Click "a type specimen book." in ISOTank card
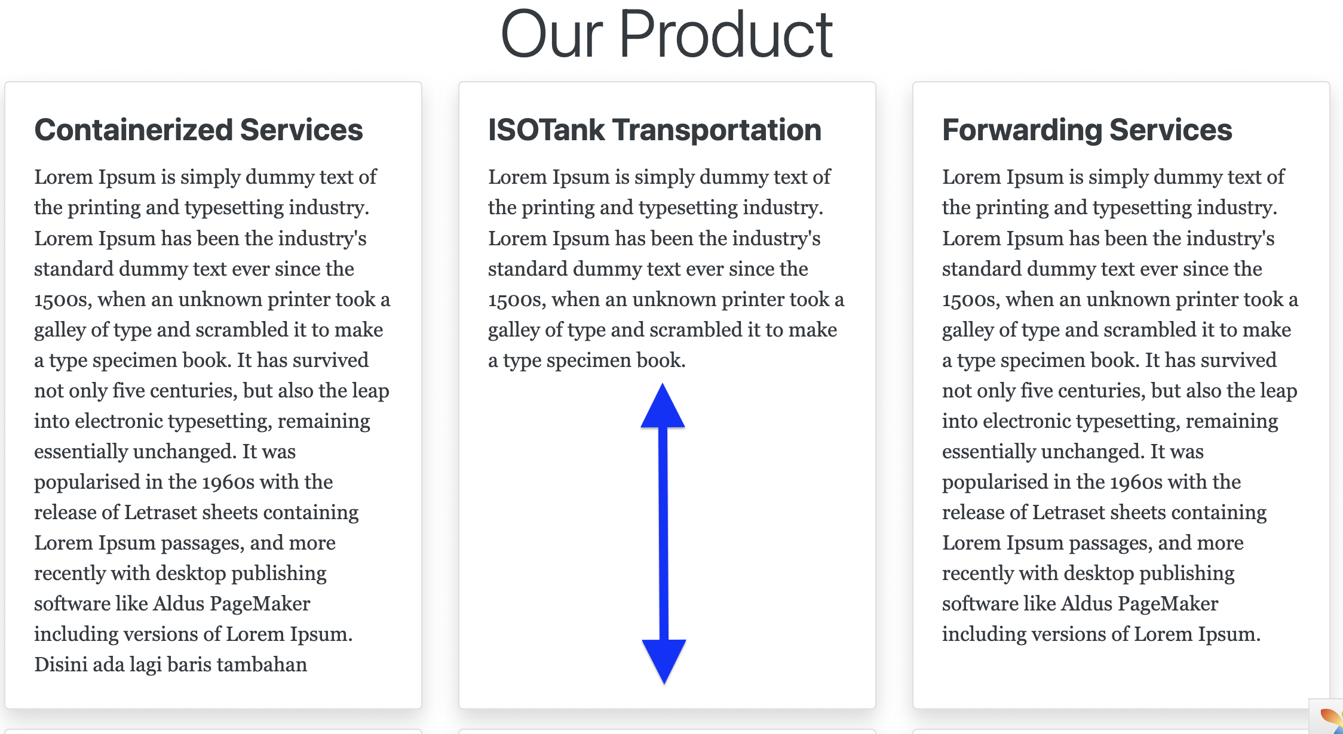 [x=587, y=360]
